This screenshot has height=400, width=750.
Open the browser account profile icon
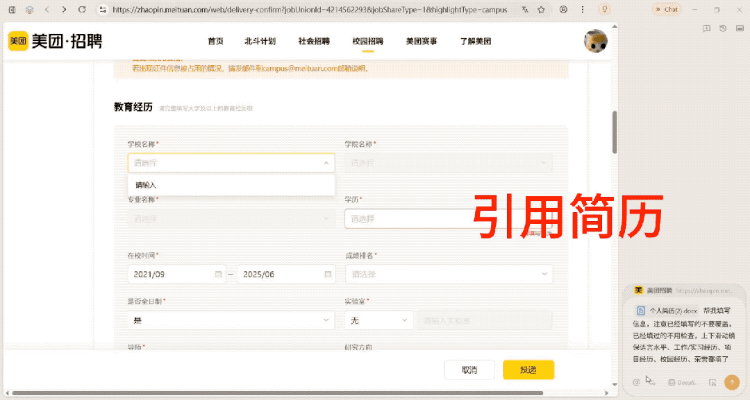563,10
